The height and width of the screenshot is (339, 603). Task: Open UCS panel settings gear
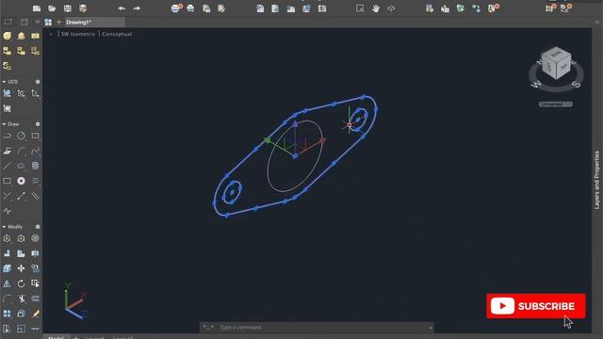tap(38, 82)
